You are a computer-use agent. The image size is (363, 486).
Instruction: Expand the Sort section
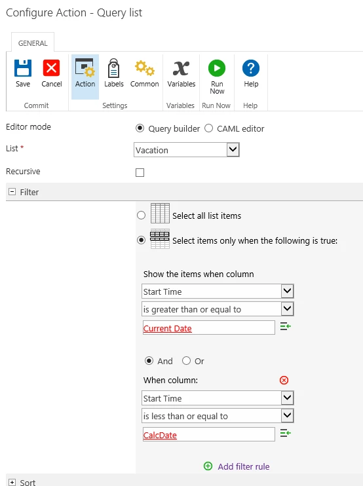[12, 482]
